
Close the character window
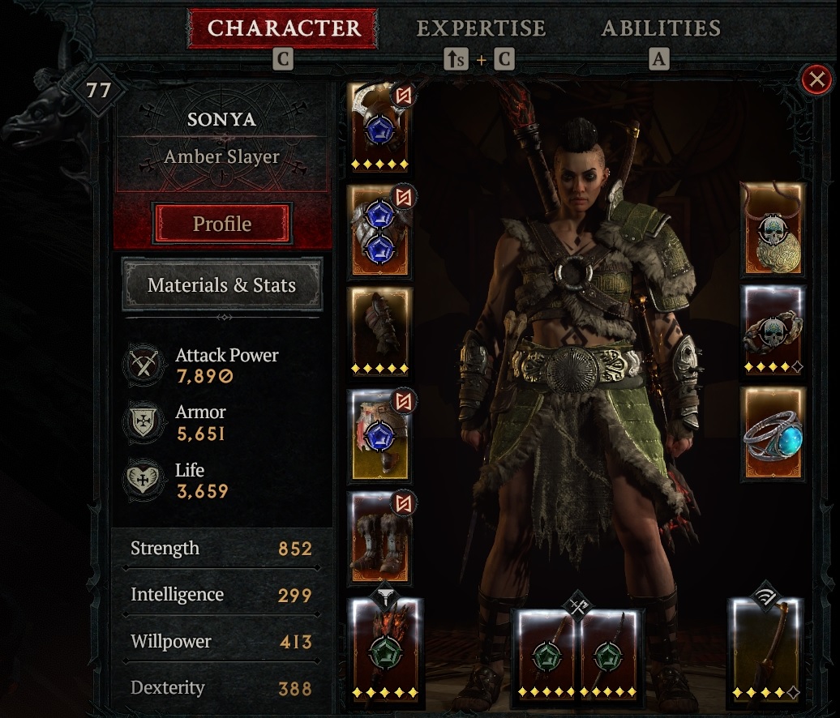tap(817, 79)
